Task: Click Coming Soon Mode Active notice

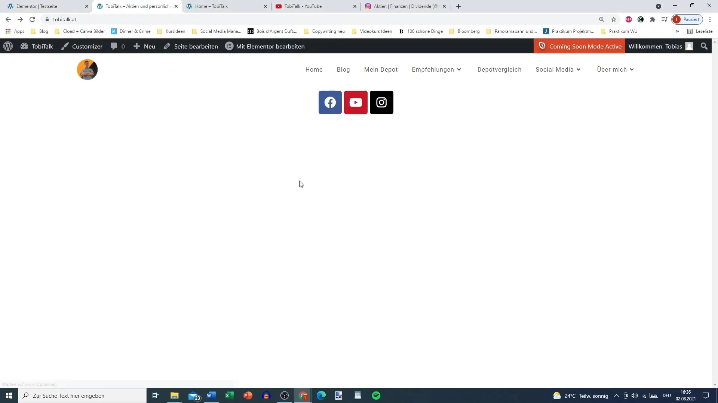Action: coord(579,46)
